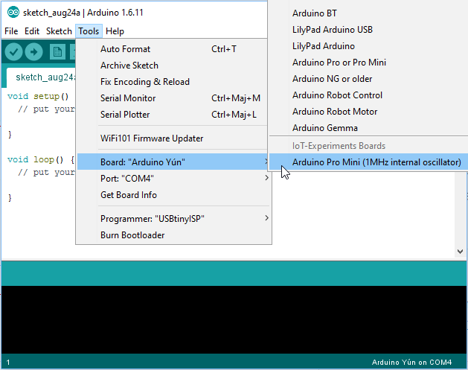The width and height of the screenshot is (468, 370).
Task: Click 'Arduino Yún on COM4' status text
Action: click(x=411, y=363)
